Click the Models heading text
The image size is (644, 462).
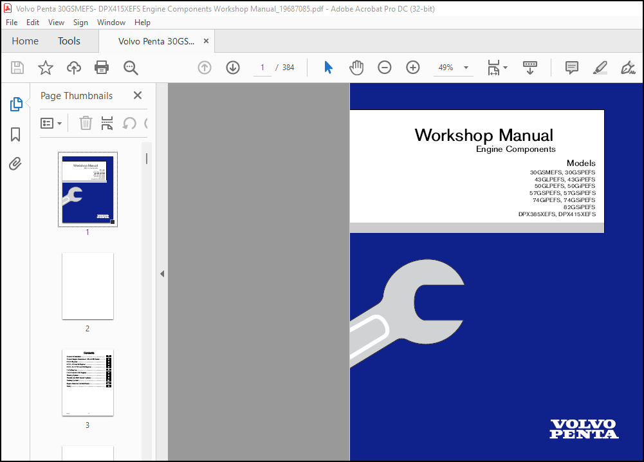coord(581,163)
